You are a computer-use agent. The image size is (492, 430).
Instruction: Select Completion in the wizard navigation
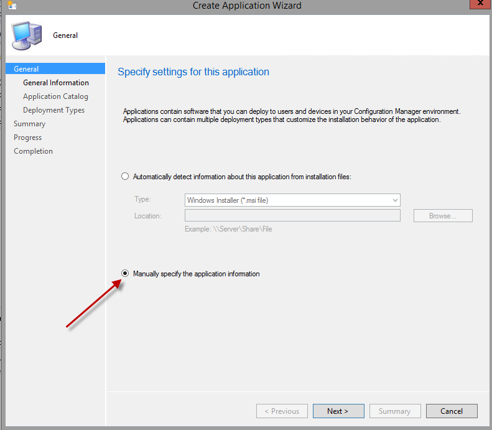click(x=33, y=151)
